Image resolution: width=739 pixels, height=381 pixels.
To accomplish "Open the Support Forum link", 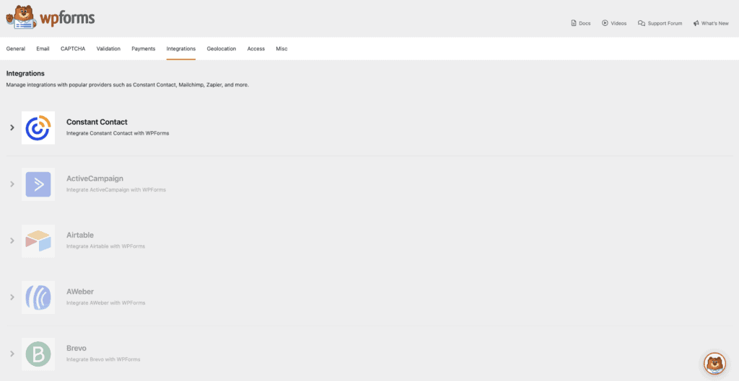I will (x=660, y=23).
